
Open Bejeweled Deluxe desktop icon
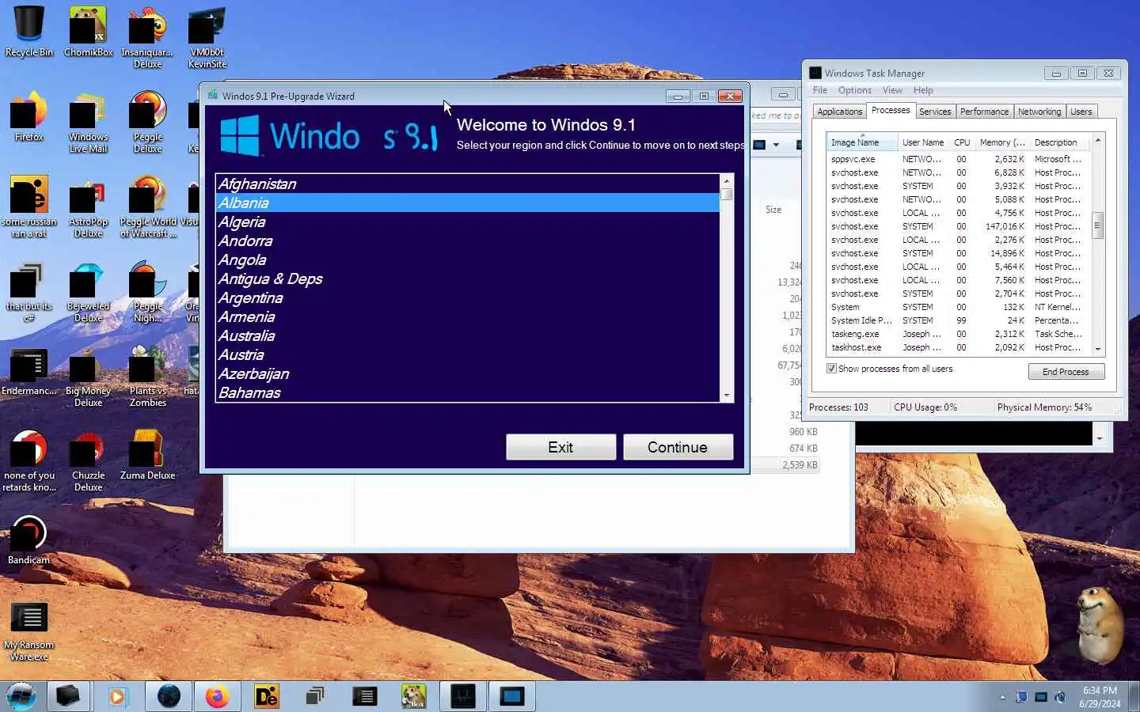tap(88, 291)
